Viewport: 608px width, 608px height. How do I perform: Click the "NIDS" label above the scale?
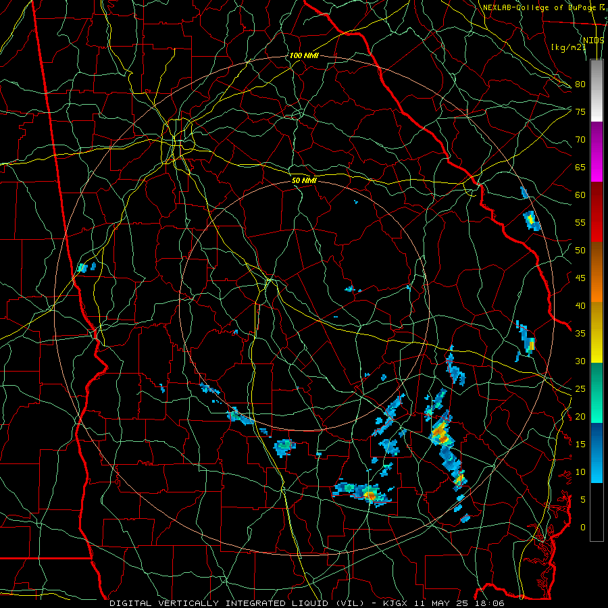[593, 40]
